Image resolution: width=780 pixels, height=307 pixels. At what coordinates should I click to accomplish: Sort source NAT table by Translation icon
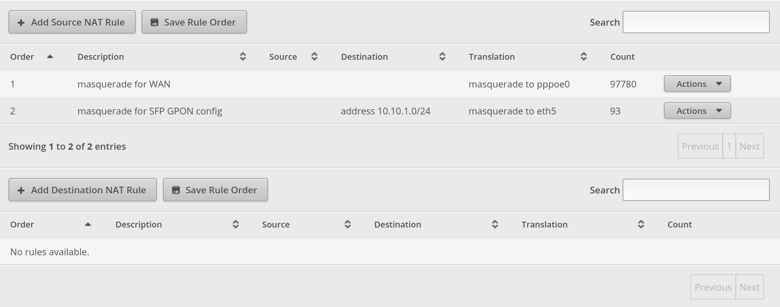(x=584, y=57)
